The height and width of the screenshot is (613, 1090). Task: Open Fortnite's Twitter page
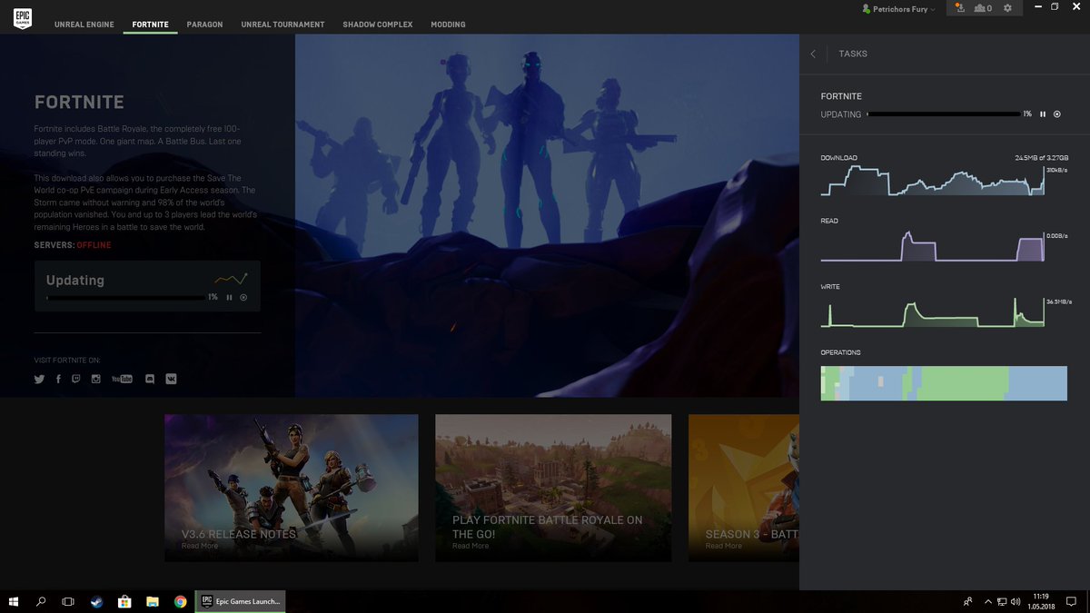pos(39,379)
